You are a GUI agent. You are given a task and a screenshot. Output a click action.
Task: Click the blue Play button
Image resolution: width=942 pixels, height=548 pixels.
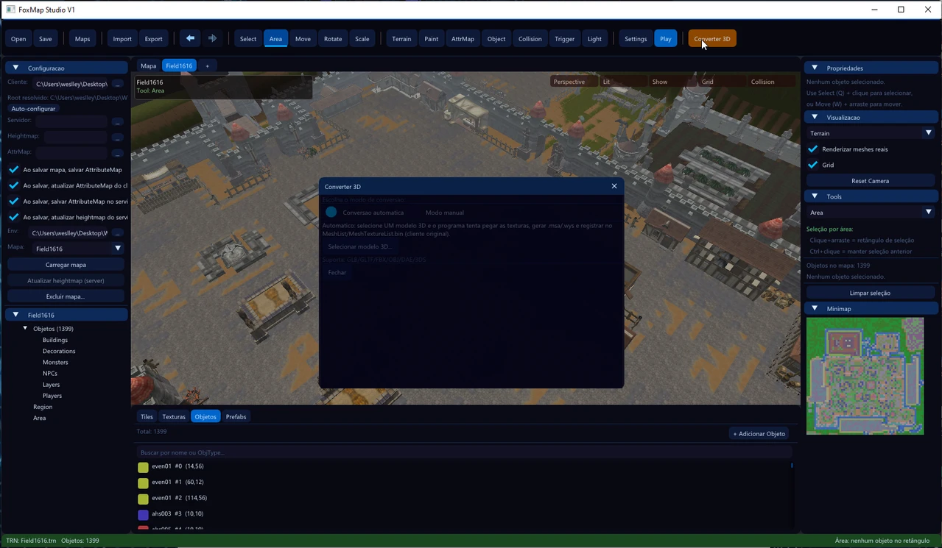[666, 39]
